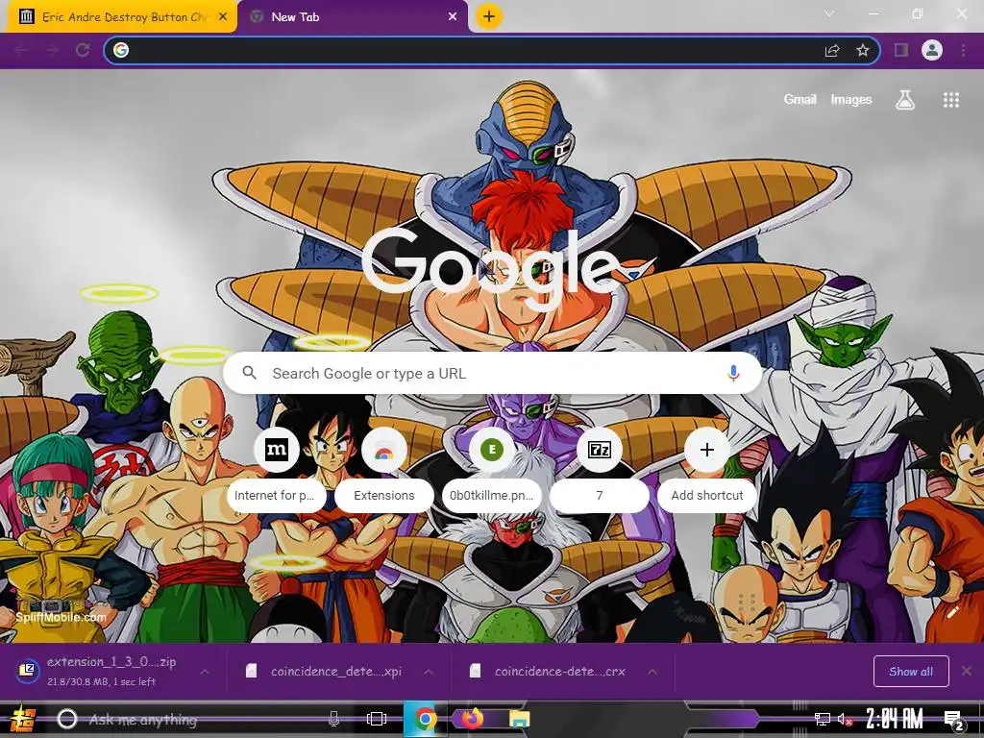984x738 pixels.
Task: Open the Chrome profile avatar menu
Action: (932, 50)
